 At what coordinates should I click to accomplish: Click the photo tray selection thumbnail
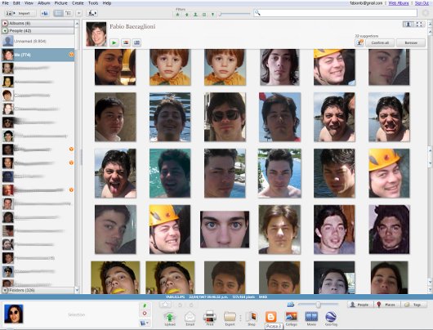tap(14, 314)
